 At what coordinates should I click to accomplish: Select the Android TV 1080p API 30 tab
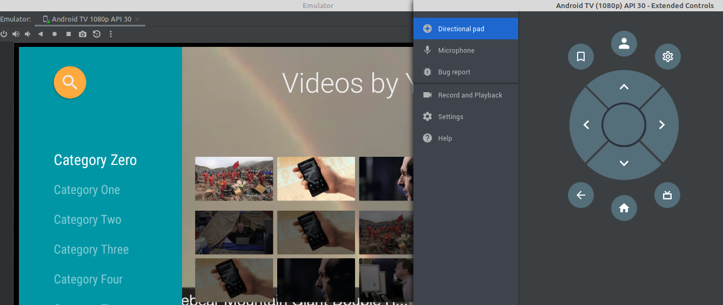click(91, 19)
